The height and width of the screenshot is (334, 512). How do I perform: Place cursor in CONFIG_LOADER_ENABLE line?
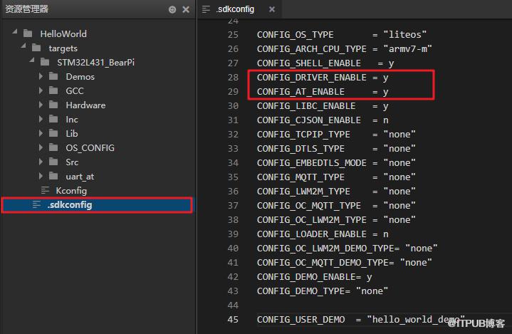[323, 234]
